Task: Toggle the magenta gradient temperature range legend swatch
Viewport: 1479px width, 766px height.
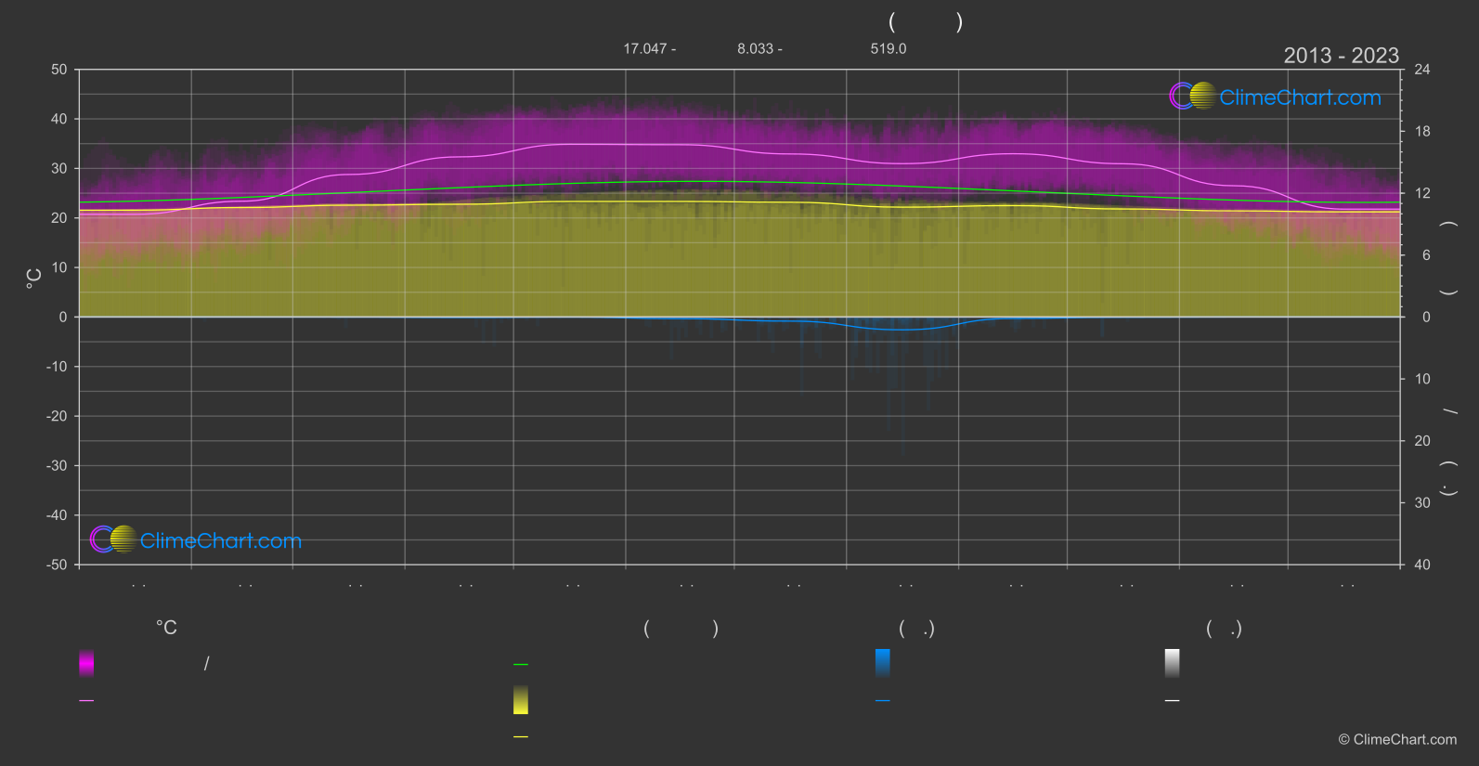Action: point(86,663)
